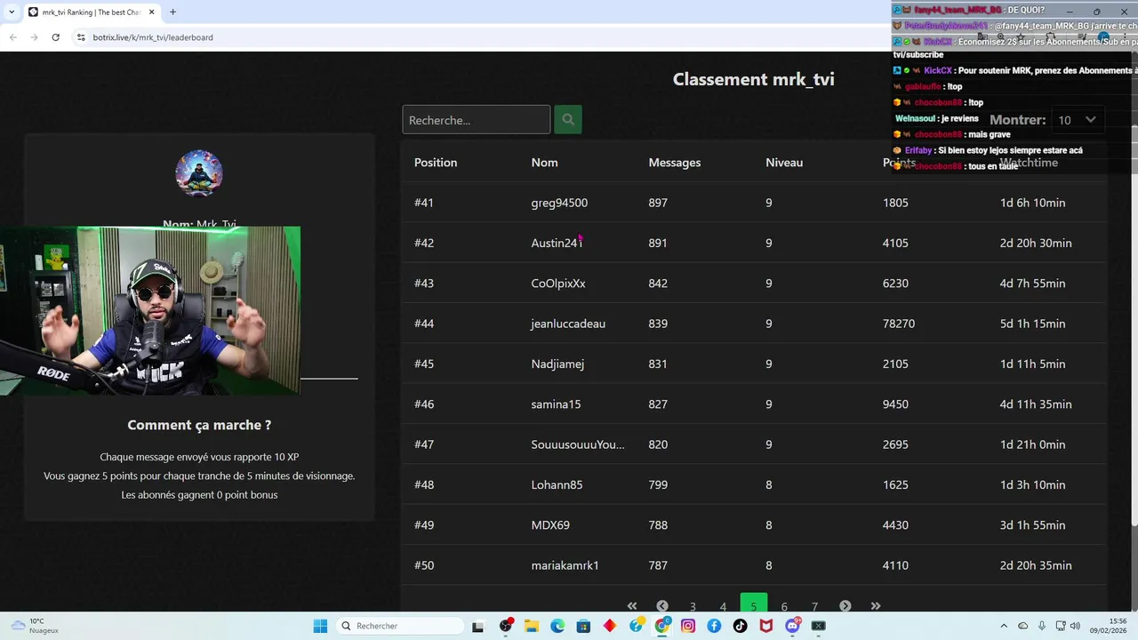Click the Classement mrk_tvi heading
This screenshot has height=640, width=1138.
(753, 79)
